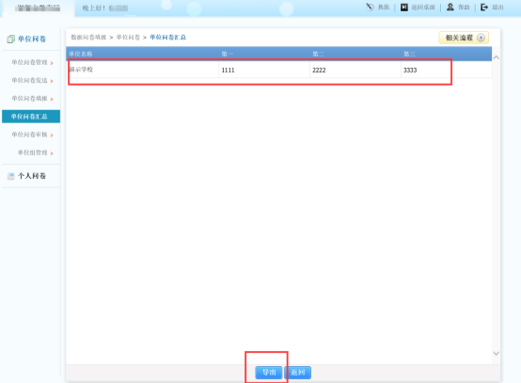Open the 单位问卷填报 sidebar item
Screen dimensions: 521x383
29,99
